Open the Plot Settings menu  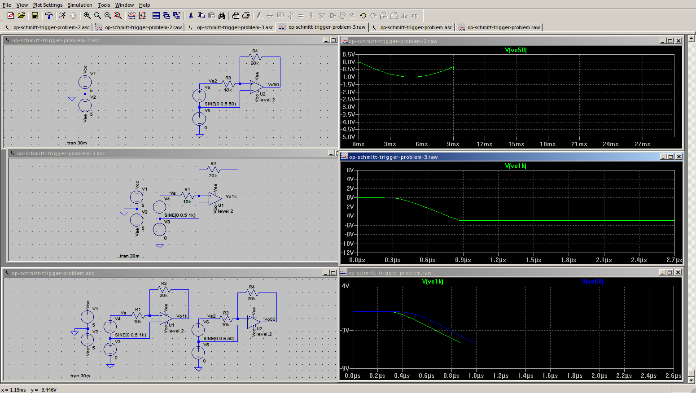48,5
